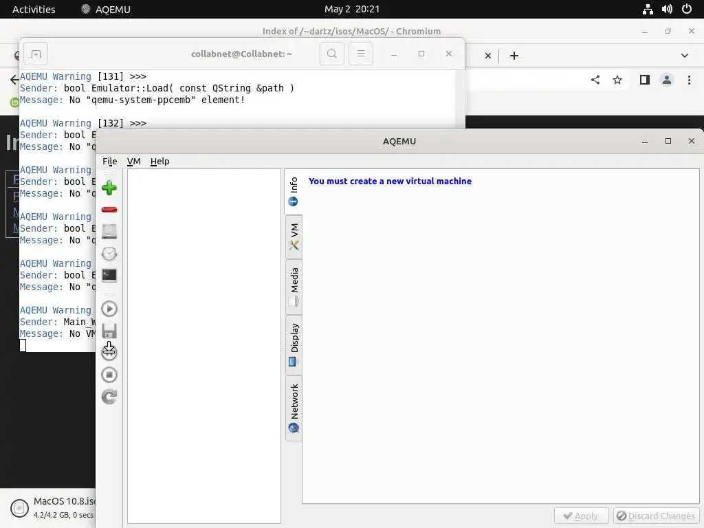Open the clock showing May 2 20:21
The width and height of the screenshot is (704, 528).
[351, 10]
